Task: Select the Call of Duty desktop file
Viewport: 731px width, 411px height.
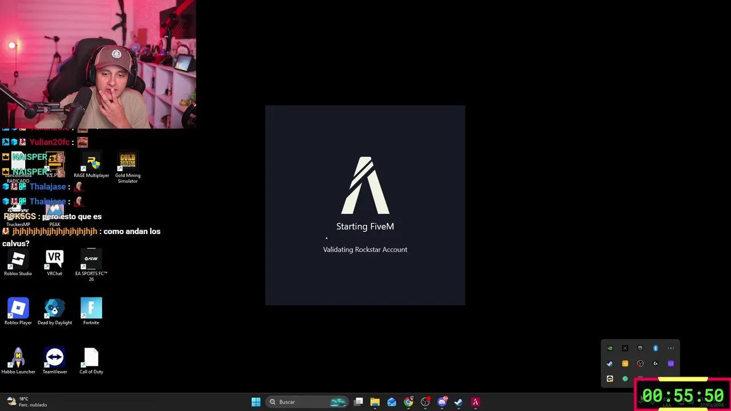Action: [91, 361]
